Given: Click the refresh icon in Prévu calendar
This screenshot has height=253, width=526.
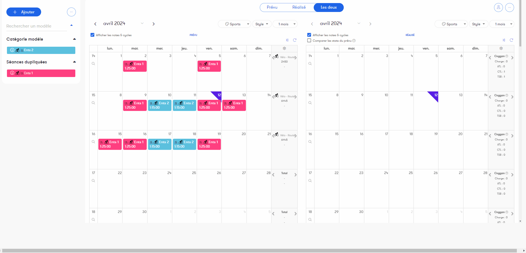Looking at the screenshot, I should coord(295,40).
